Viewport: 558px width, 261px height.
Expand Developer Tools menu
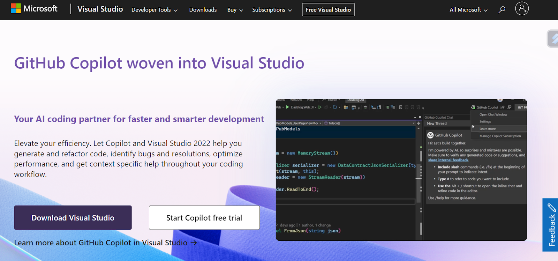154,10
